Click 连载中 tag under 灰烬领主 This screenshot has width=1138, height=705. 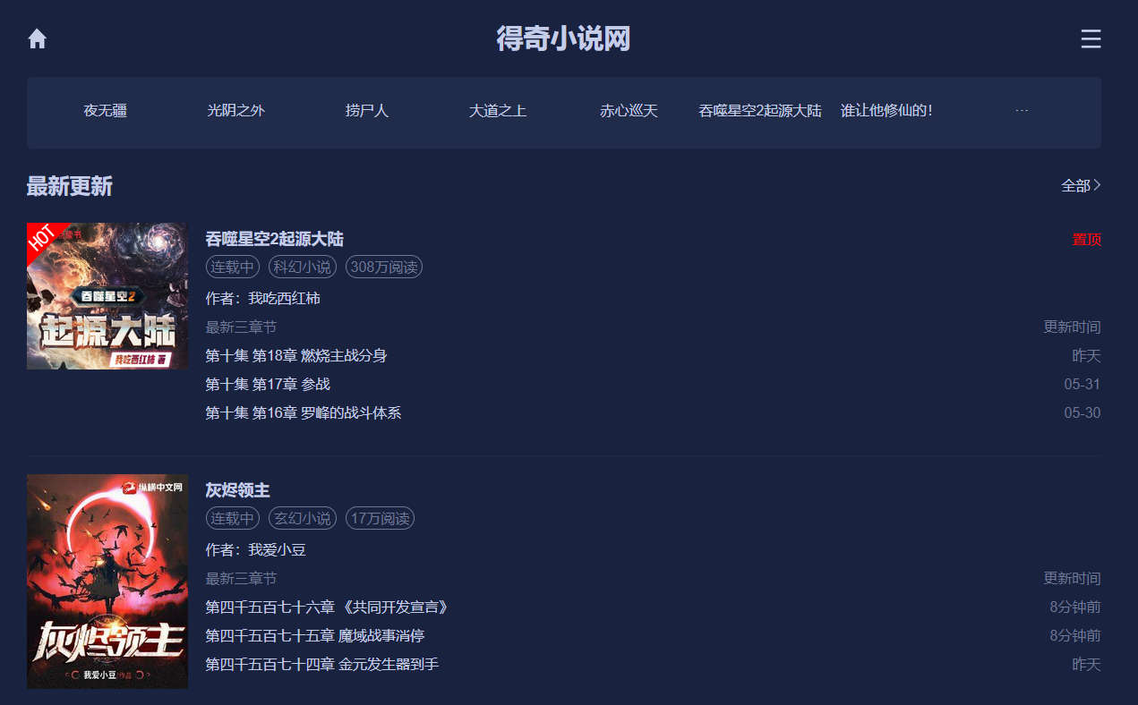[x=232, y=518]
